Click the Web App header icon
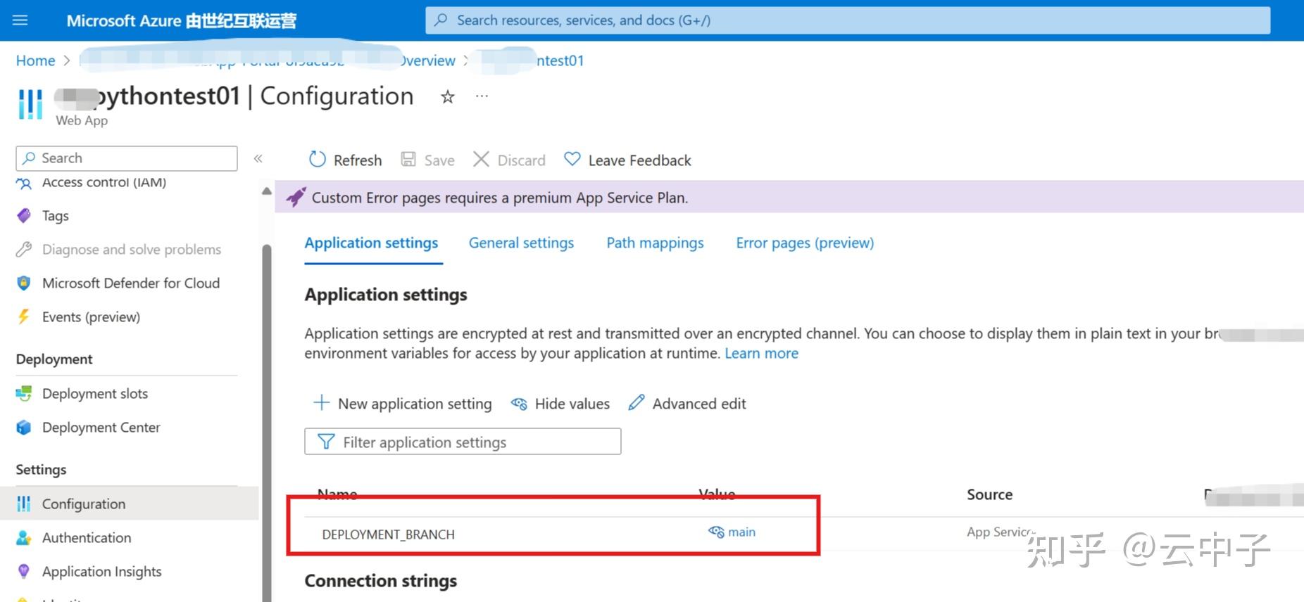The height and width of the screenshot is (602, 1304). [x=30, y=104]
